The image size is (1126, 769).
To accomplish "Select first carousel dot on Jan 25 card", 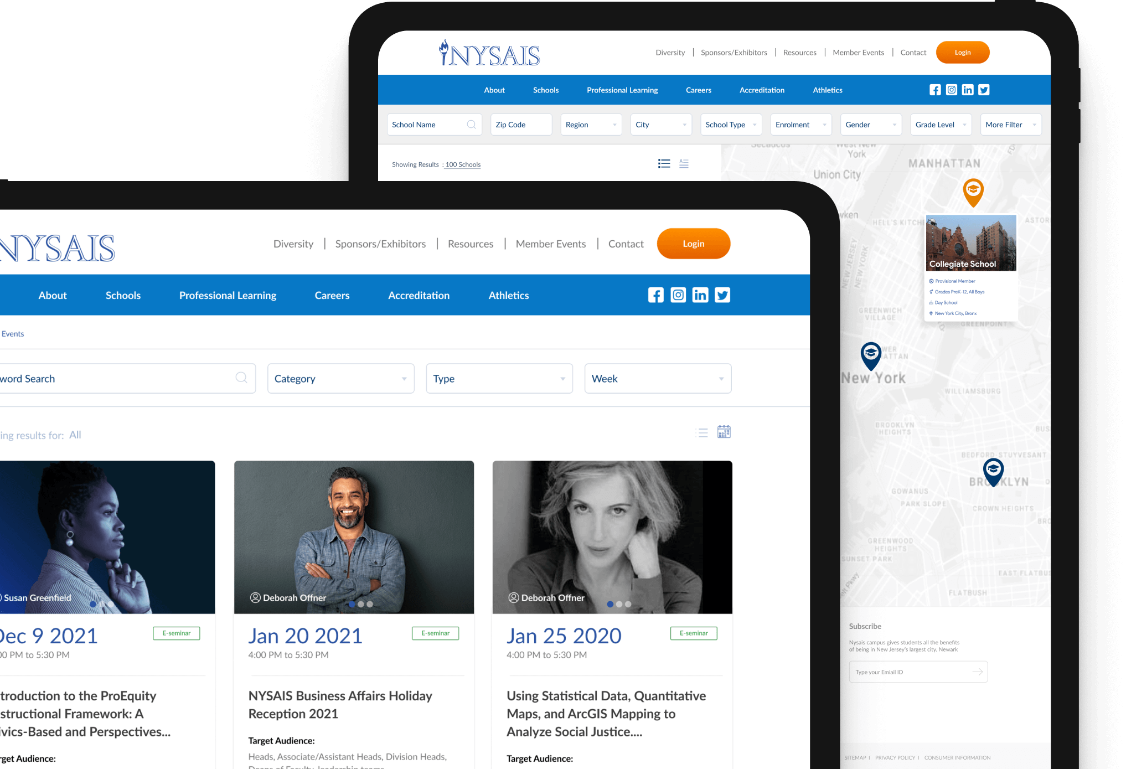I will tap(610, 604).
